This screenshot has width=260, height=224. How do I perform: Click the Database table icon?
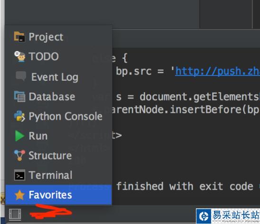[19, 96]
